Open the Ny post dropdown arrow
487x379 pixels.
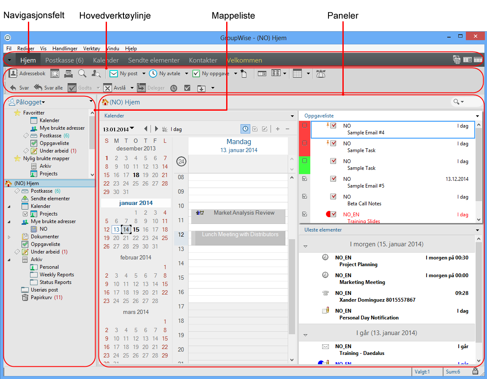144,74
